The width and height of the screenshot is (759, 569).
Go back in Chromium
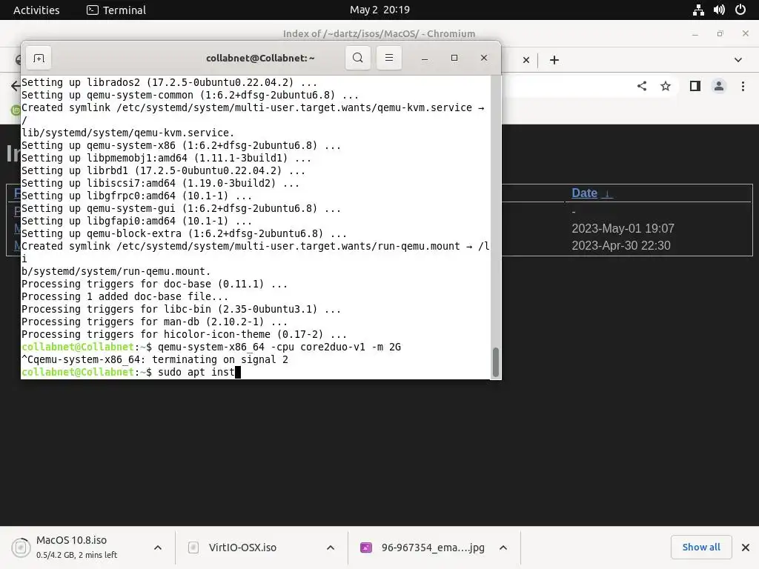(x=15, y=86)
